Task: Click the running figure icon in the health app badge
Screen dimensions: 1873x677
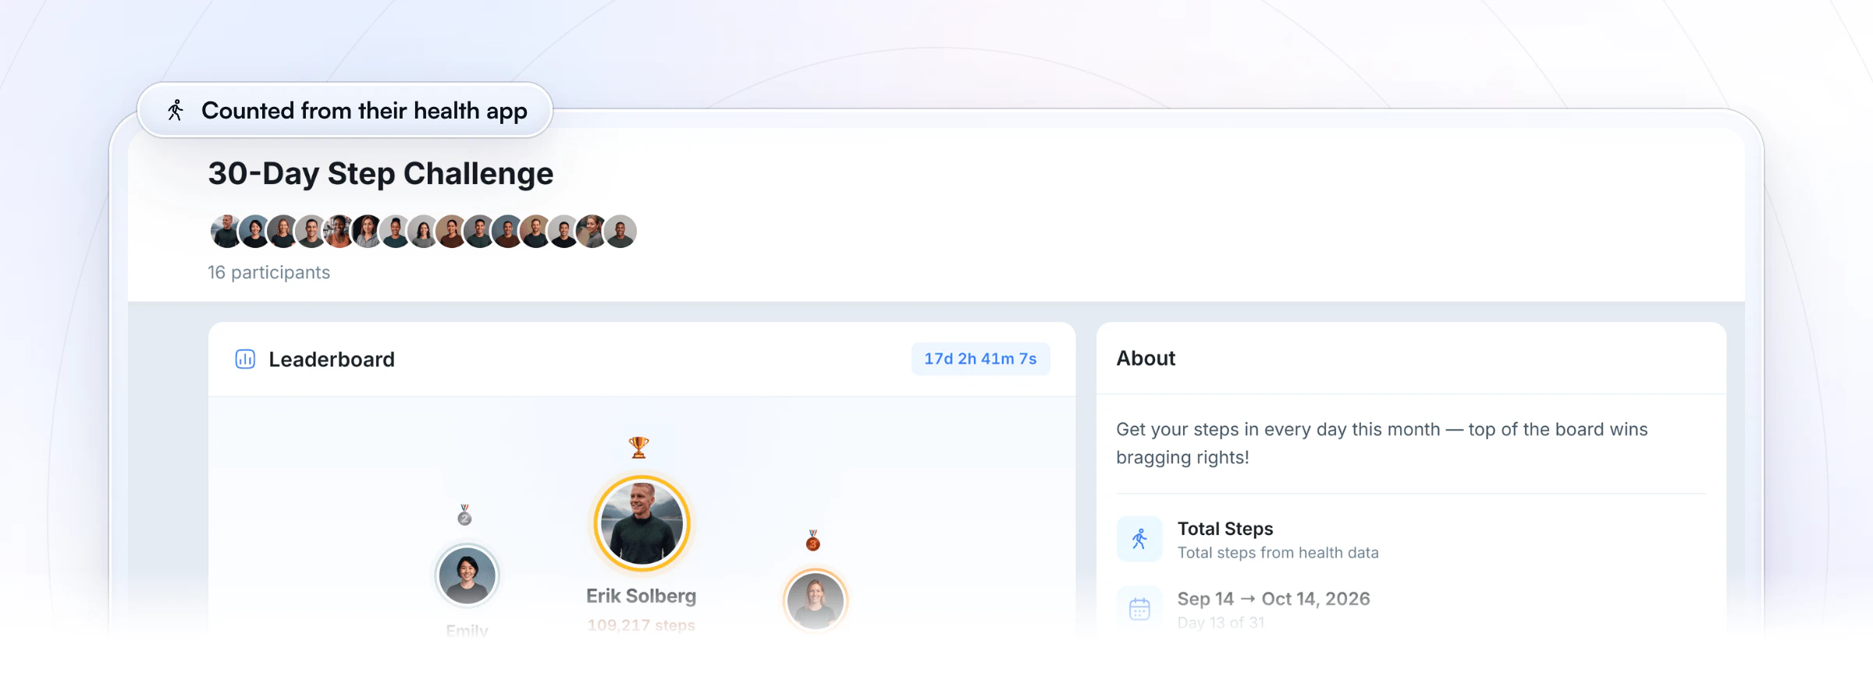Action: tap(176, 111)
